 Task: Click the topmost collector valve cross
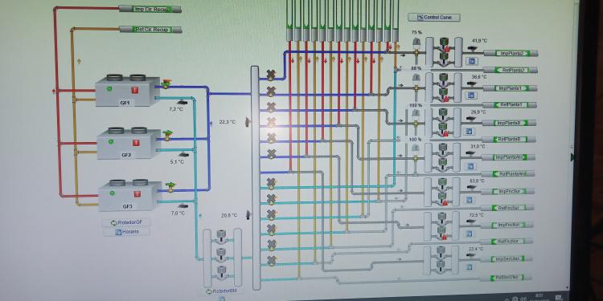tap(271, 75)
